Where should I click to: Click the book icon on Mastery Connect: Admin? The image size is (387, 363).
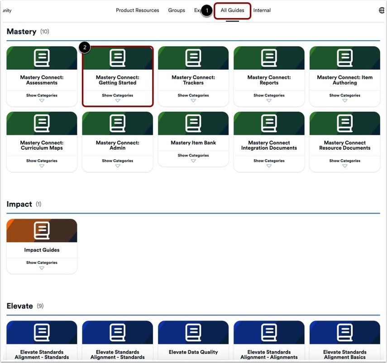click(118, 124)
